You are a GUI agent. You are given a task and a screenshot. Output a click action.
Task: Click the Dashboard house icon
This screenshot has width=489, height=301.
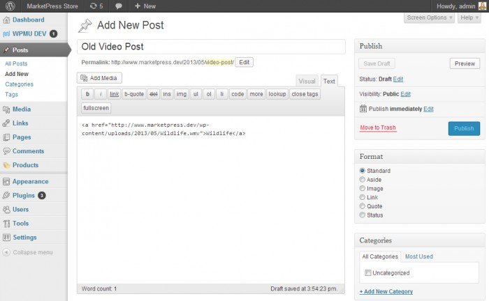6,20
